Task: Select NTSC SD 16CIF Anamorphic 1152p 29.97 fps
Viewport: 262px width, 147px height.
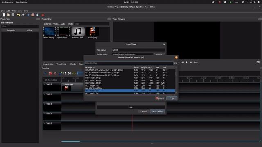Action: pos(130,70)
